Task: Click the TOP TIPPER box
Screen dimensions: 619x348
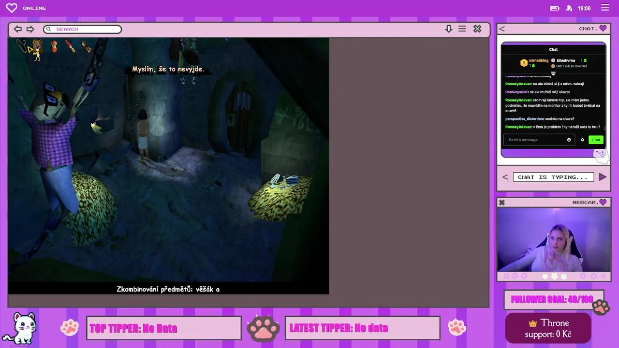Action: point(163,328)
